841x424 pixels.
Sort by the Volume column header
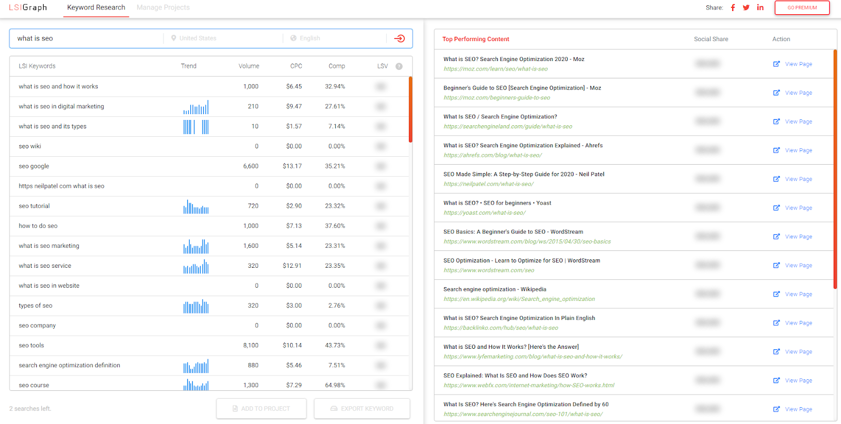click(x=249, y=66)
